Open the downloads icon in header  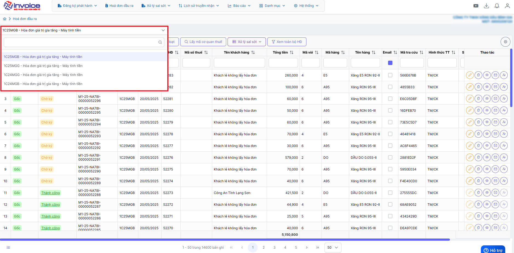click(x=486, y=6)
